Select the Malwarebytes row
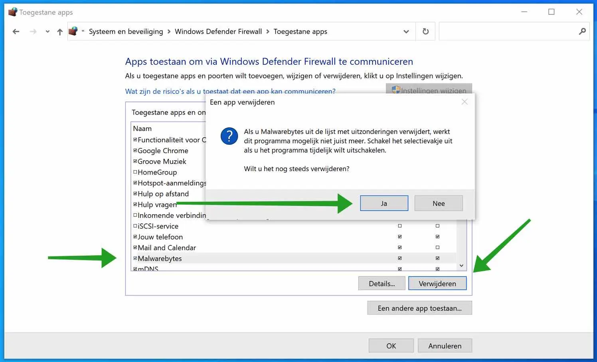The height and width of the screenshot is (362, 597). click(x=294, y=258)
